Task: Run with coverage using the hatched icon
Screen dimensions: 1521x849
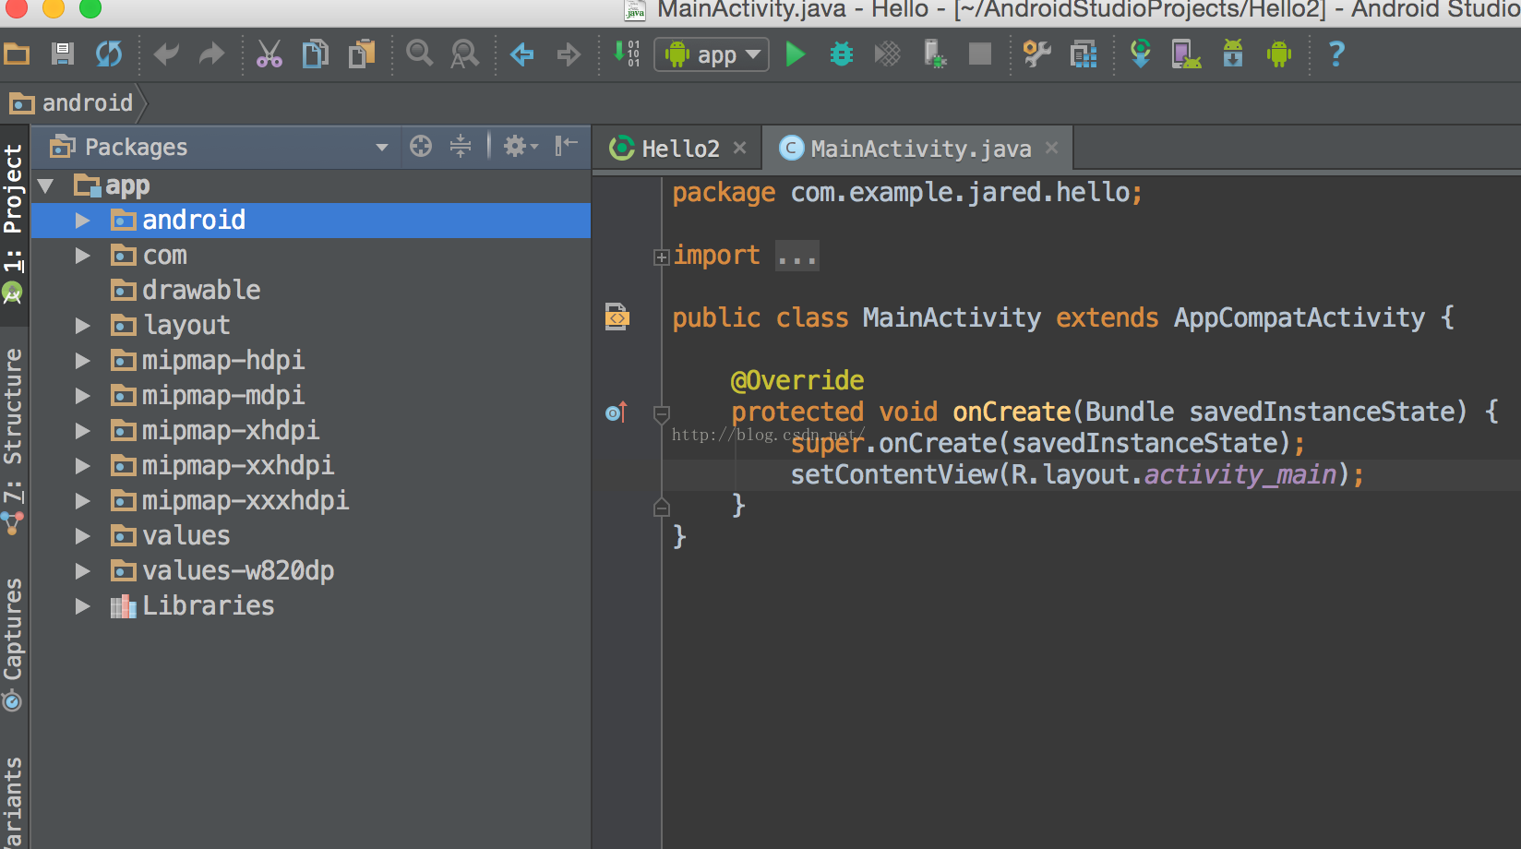Action: (x=888, y=54)
